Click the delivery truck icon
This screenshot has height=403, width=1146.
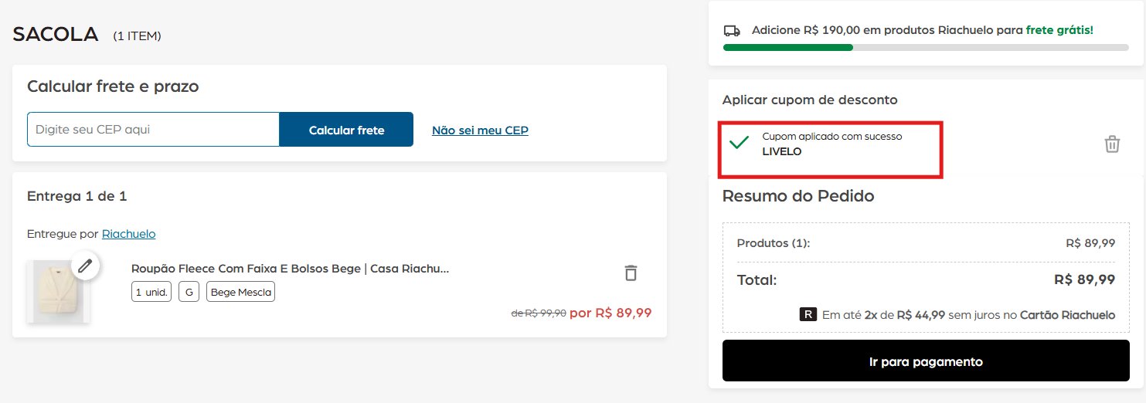(731, 31)
